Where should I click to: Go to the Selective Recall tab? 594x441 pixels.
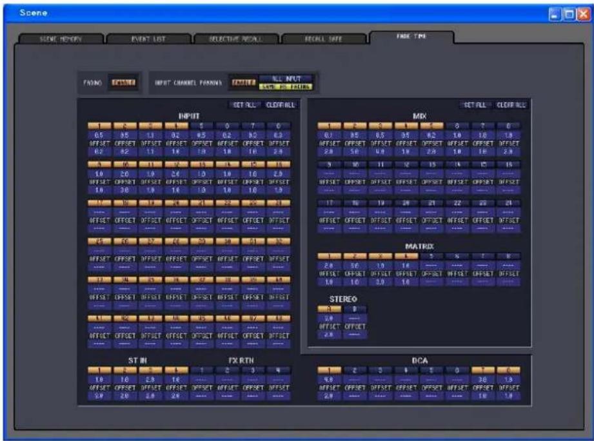236,39
